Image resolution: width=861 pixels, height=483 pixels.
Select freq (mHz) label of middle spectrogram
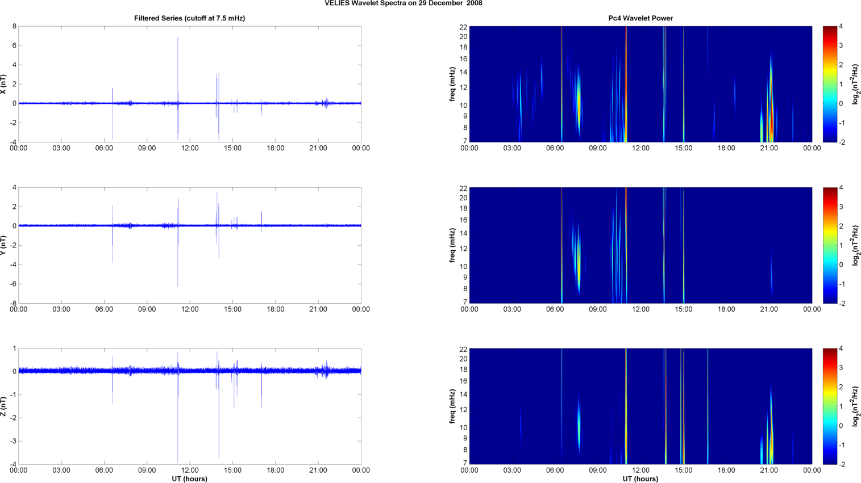tap(452, 245)
